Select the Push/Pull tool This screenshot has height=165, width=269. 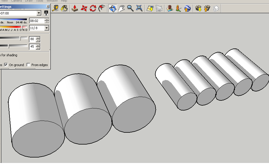pyautogui.click(x=75, y=8)
